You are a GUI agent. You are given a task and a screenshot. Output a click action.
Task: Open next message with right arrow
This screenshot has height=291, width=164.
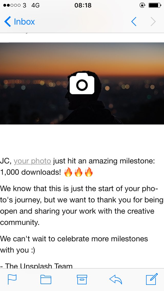(153, 22)
